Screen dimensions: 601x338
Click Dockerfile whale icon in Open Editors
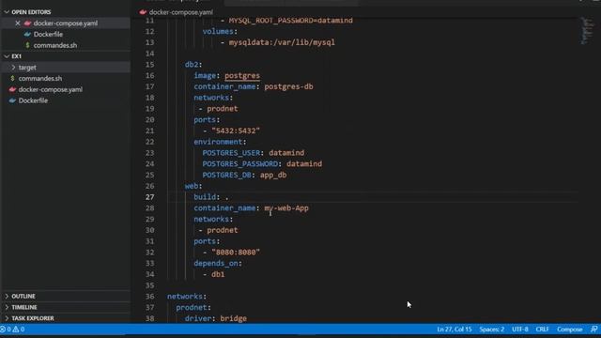(27, 35)
